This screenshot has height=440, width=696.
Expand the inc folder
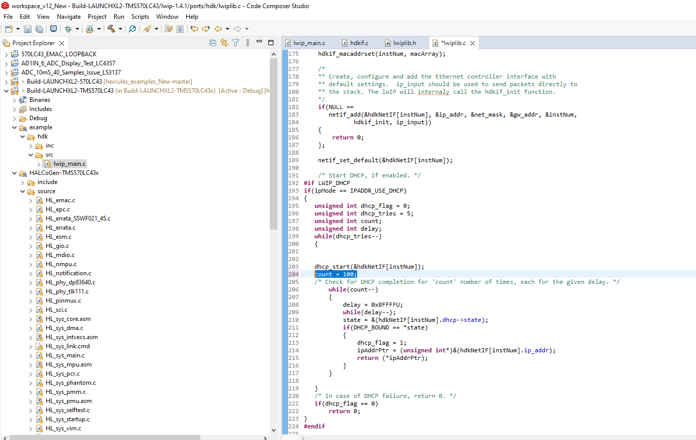coord(30,145)
